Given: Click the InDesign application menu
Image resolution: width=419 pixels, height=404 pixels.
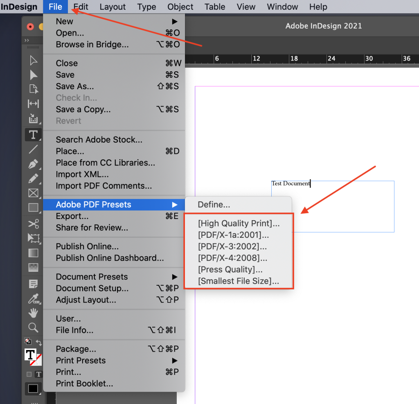Looking at the screenshot, I should 19,7.
